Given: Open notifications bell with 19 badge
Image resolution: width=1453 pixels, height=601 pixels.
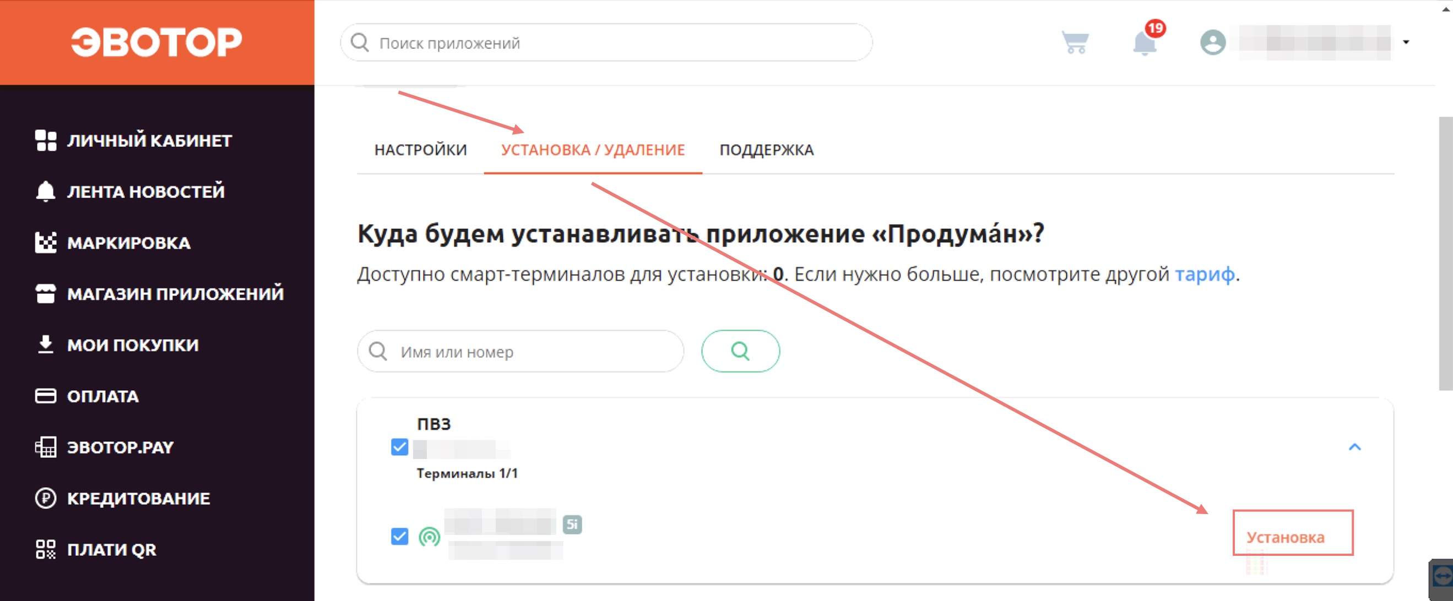Looking at the screenshot, I should (x=1145, y=42).
